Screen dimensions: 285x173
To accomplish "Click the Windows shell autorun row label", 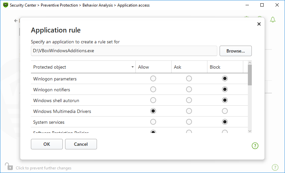I will pos(56,100).
